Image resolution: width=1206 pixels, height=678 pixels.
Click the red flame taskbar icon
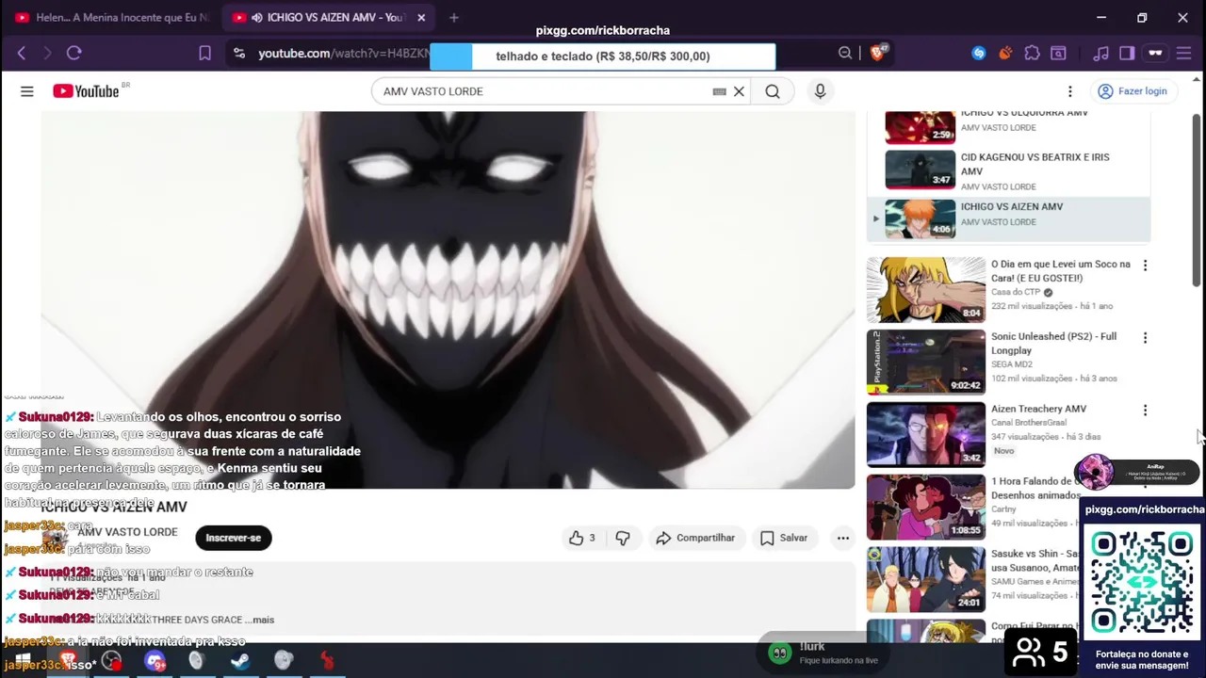pos(327,661)
